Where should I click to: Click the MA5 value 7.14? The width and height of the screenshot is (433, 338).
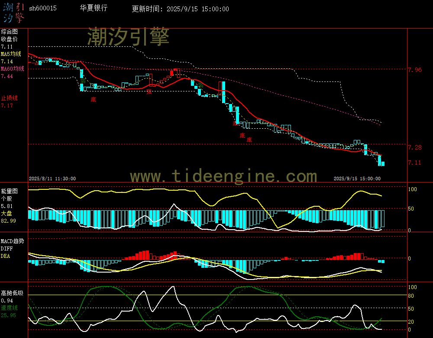6,62
